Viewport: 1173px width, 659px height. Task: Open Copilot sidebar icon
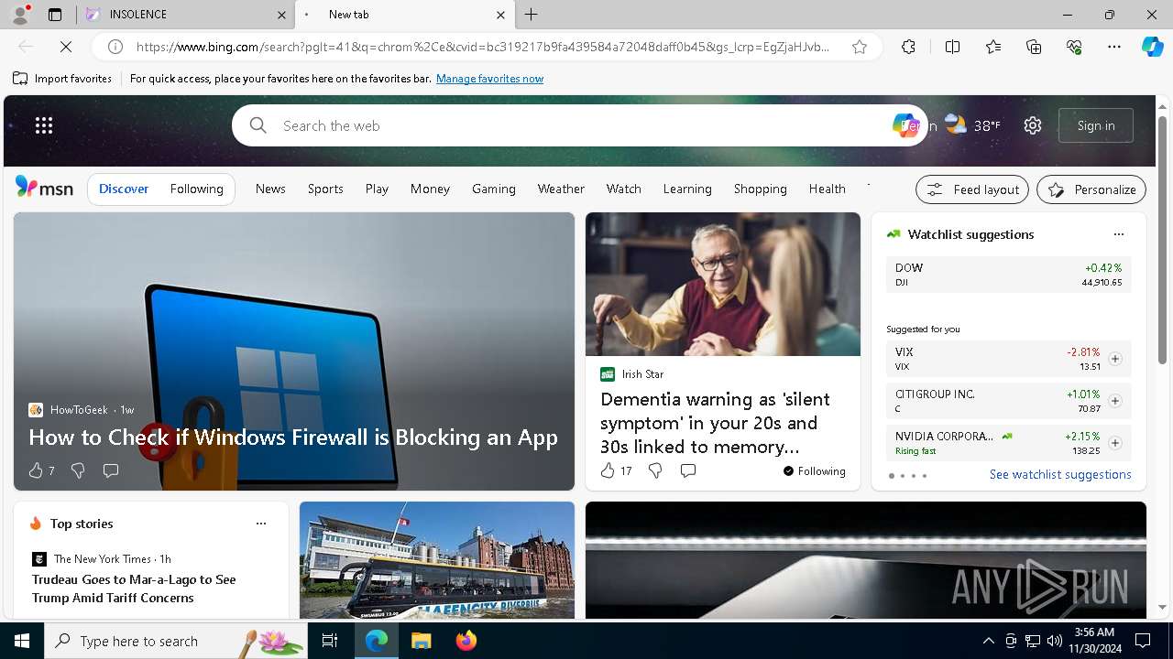[x=1152, y=47]
